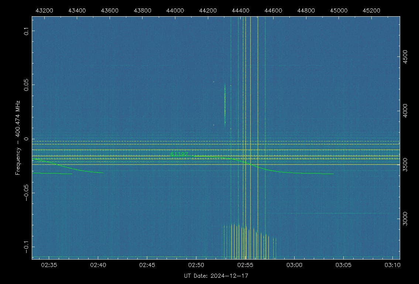Click the 03:10 time tick label
Image resolution: width=419 pixels, height=284 pixels.
click(392, 265)
